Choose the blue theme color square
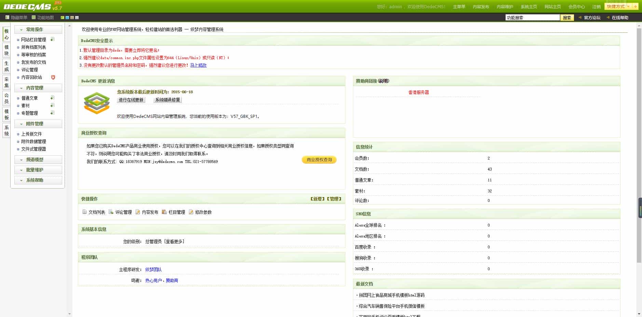 (x=67, y=17)
